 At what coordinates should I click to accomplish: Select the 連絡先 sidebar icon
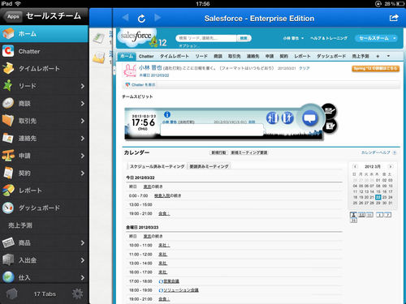(x=8, y=138)
